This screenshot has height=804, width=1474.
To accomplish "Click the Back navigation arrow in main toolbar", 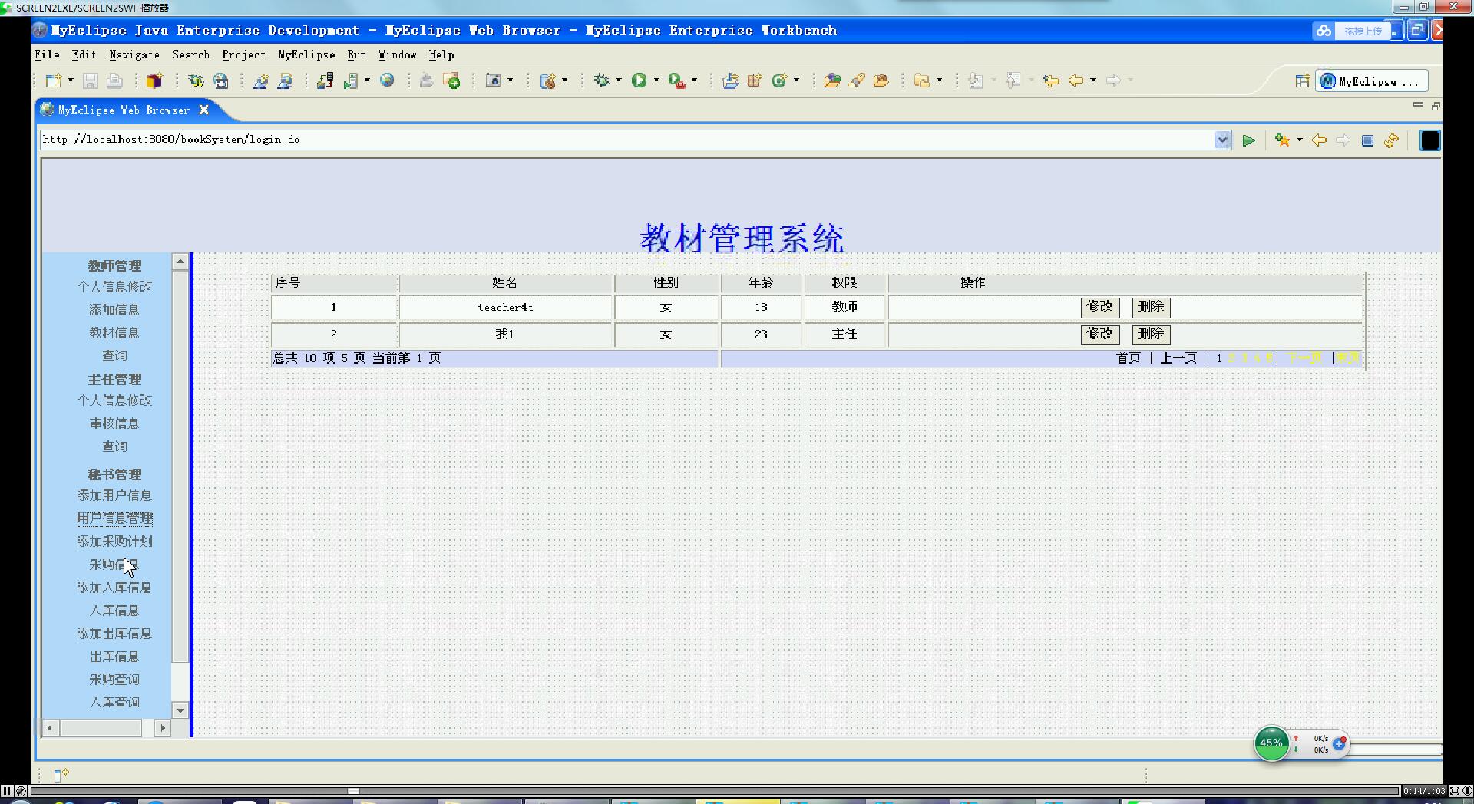I will (1076, 81).
